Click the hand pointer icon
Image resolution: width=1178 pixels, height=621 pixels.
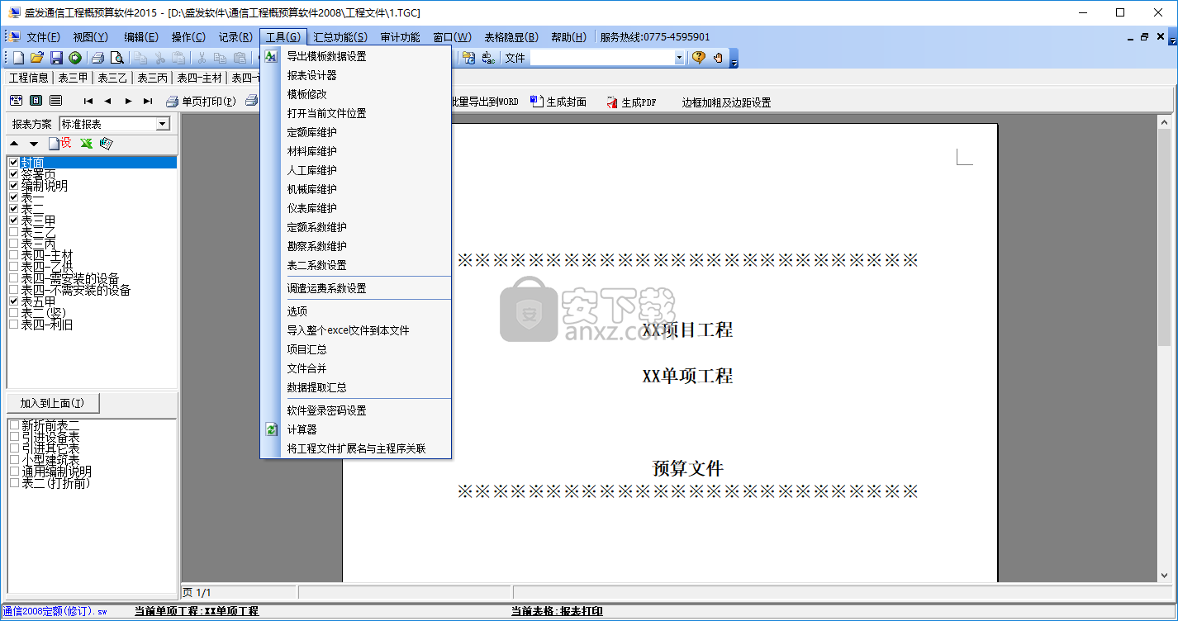tap(718, 58)
